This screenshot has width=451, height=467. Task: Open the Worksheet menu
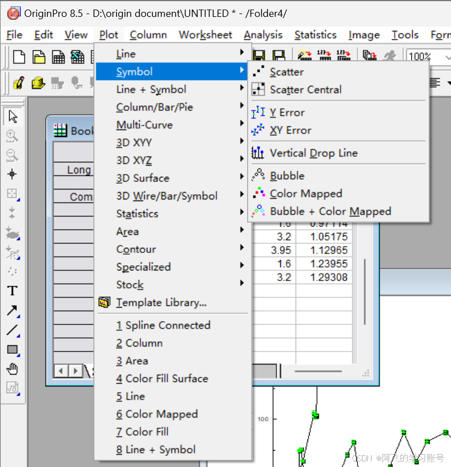[205, 35]
